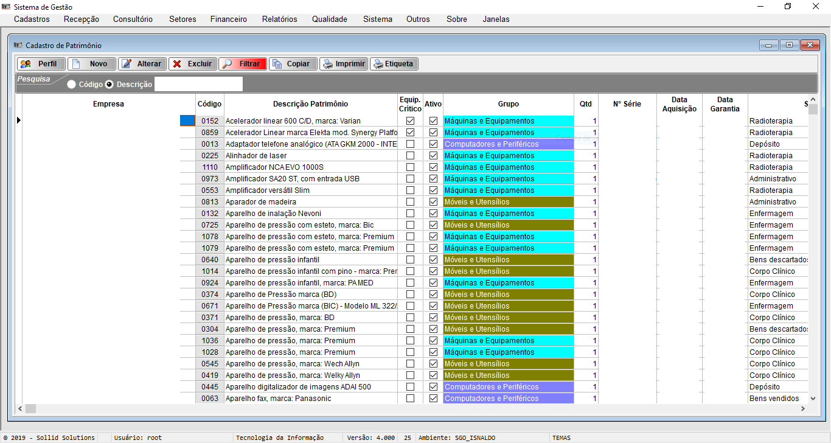
Task: Click the Excluir button
Action: 192,64
